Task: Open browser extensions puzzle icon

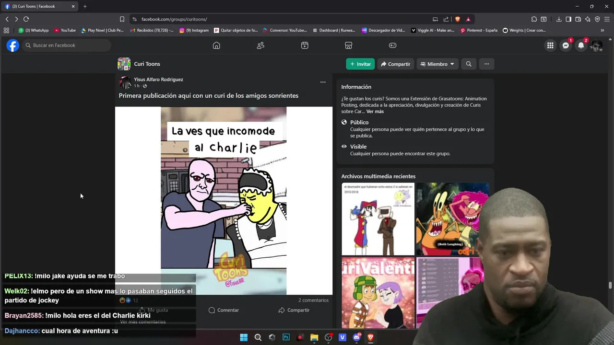Action: click(x=534, y=19)
